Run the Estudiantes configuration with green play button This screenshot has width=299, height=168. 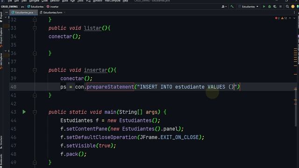click(264, 7)
